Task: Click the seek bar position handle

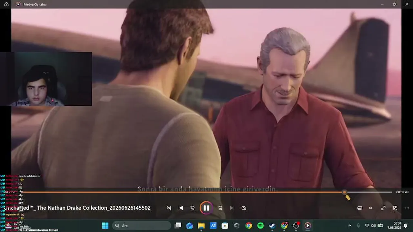Action: coord(344,192)
